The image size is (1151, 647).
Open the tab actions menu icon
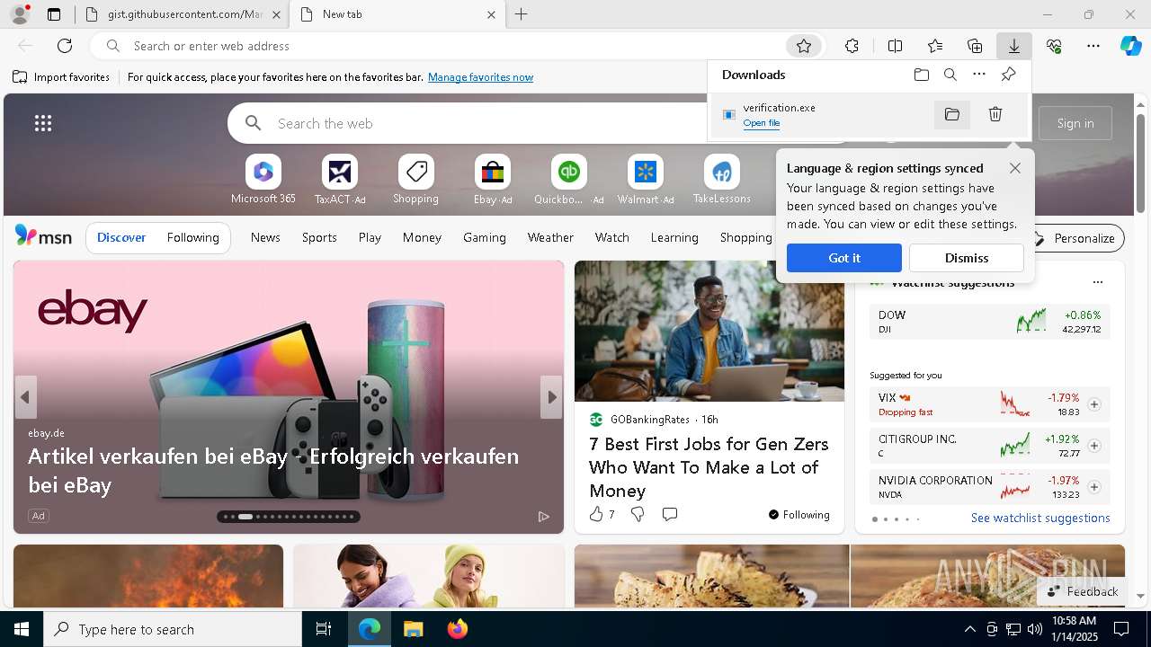pos(54,14)
